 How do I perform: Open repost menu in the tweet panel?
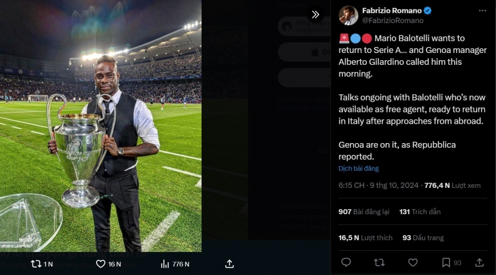click(x=379, y=263)
